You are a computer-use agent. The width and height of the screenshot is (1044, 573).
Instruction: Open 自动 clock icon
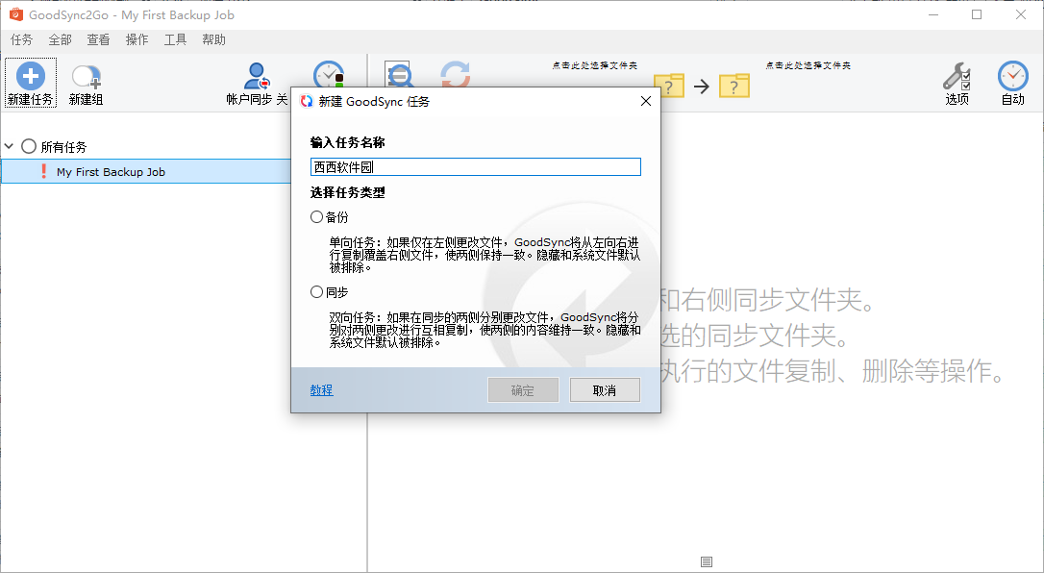coord(1012,76)
